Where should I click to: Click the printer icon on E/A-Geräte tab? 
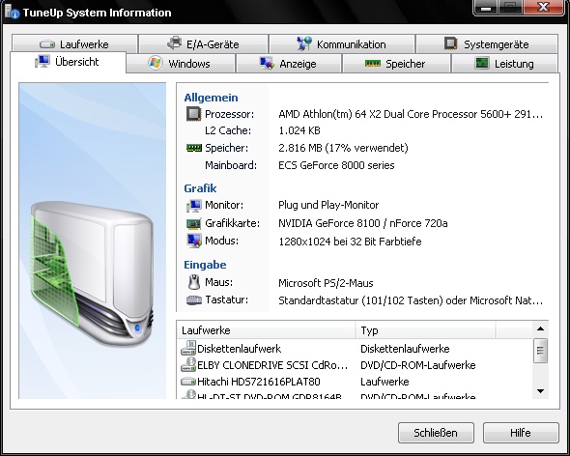click(x=175, y=43)
